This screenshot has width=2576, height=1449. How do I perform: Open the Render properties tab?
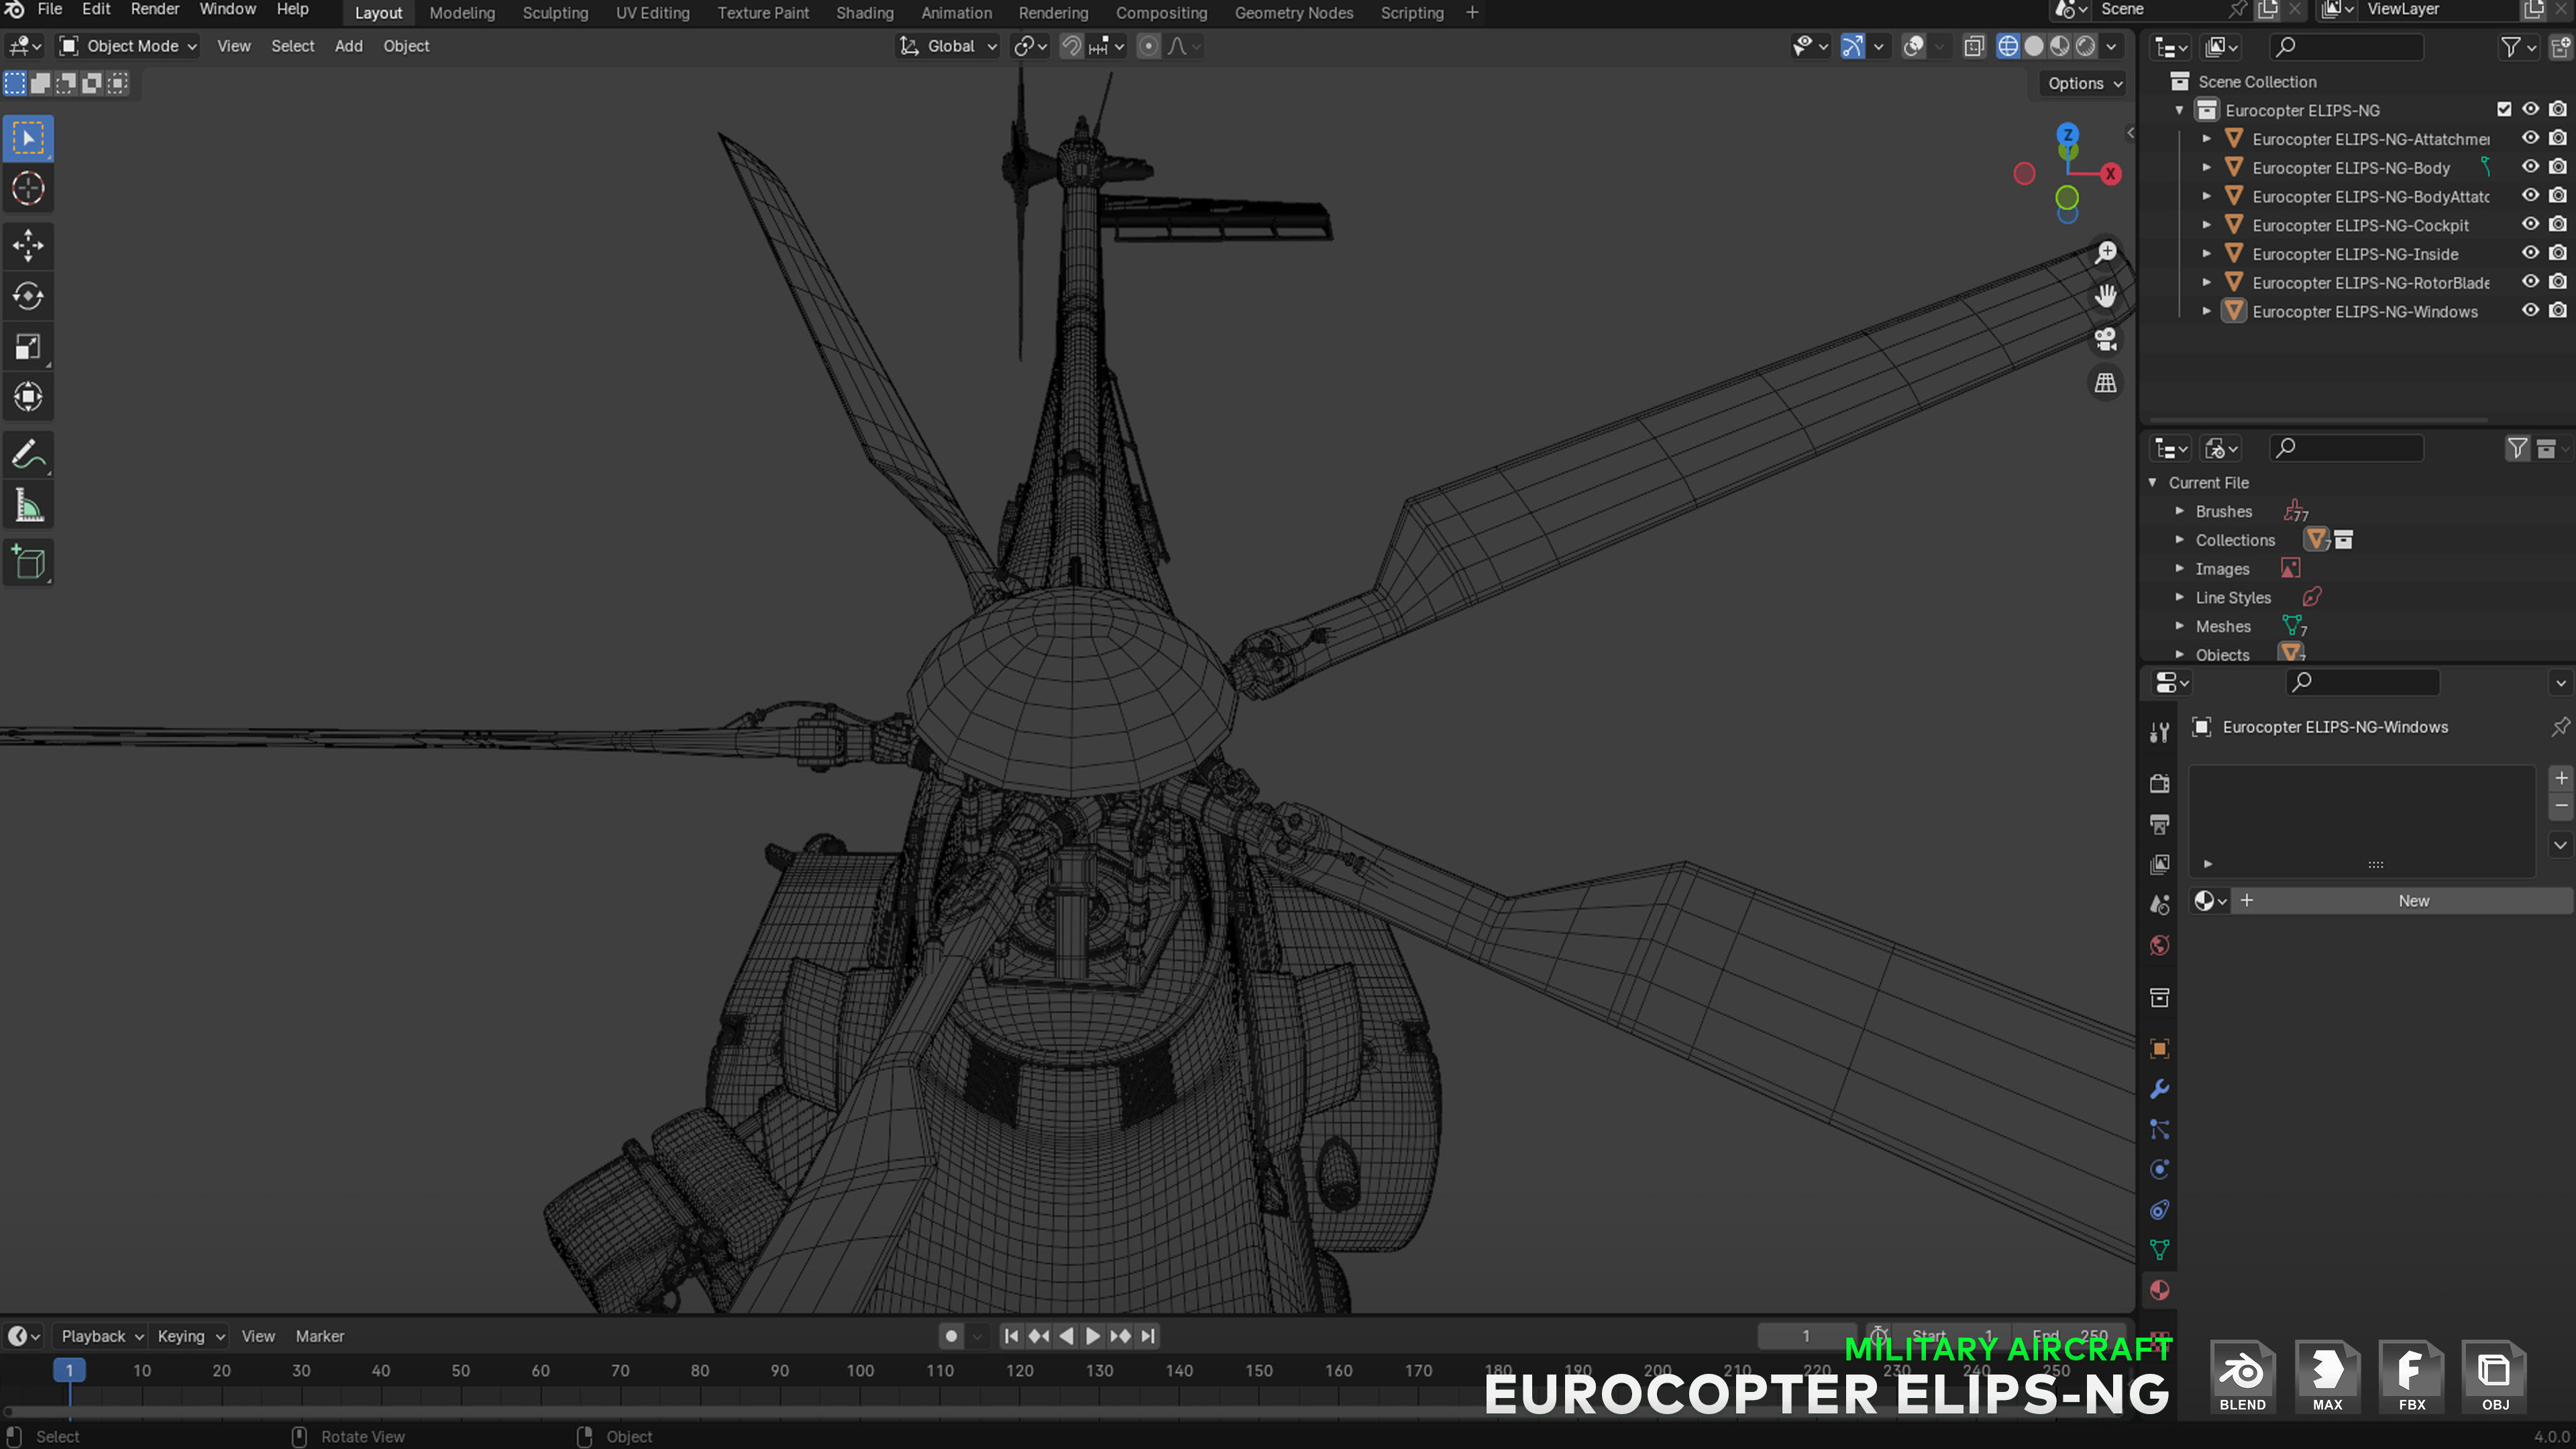pyautogui.click(x=2160, y=783)
